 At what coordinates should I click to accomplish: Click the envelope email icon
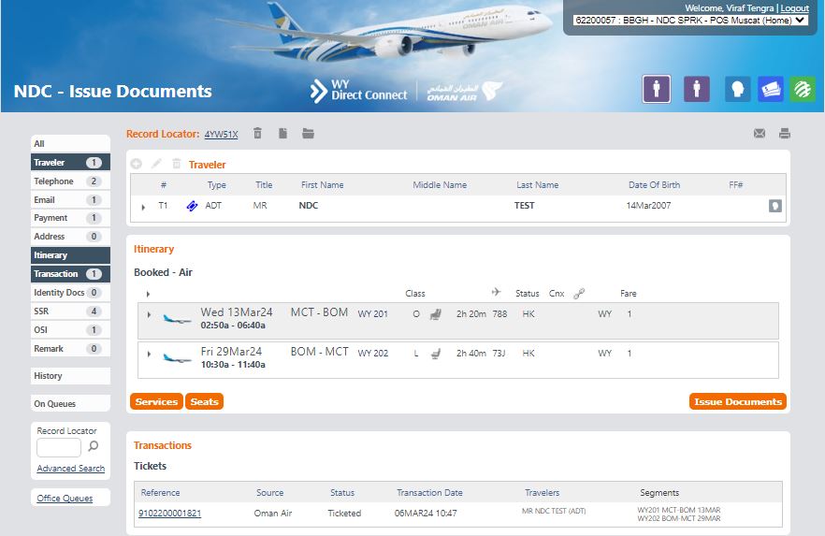coord(760,134)
